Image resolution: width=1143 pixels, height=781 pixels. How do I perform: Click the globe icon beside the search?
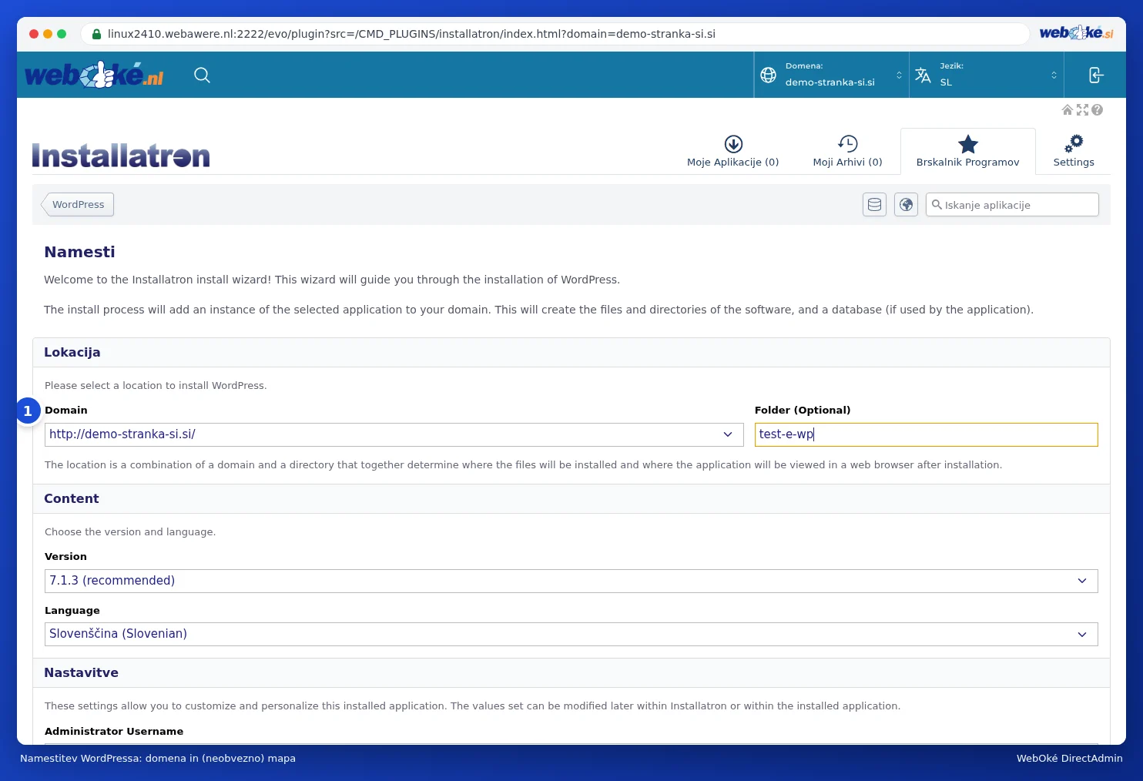(906, 205)
